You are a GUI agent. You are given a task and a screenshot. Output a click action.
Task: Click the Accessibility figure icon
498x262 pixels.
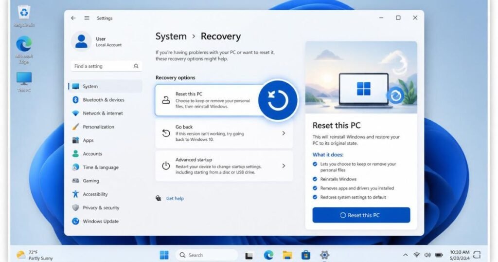pos(75,194)
